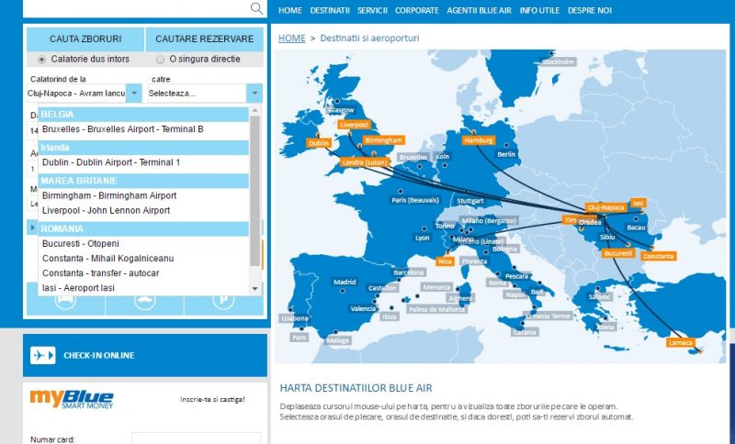
Task: Click Inscrie-te si castiga! link
Action: tap(212, 400)
